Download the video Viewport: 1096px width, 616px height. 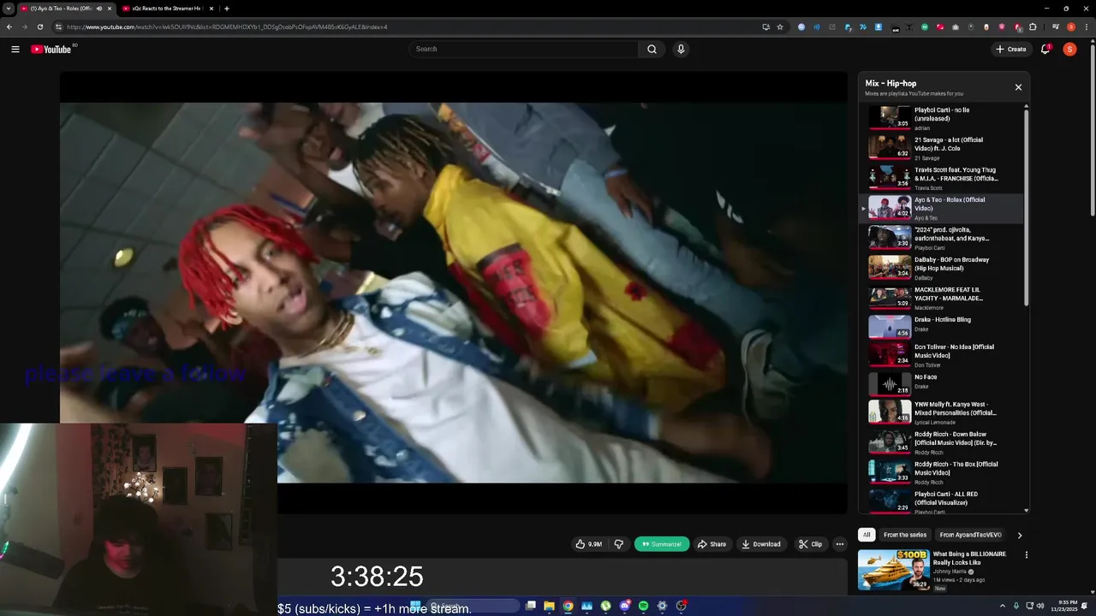761,544
